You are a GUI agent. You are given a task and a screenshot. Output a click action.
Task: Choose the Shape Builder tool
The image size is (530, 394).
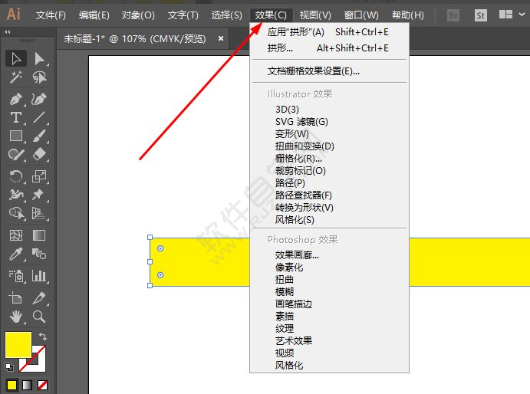(x=16, y=214)
